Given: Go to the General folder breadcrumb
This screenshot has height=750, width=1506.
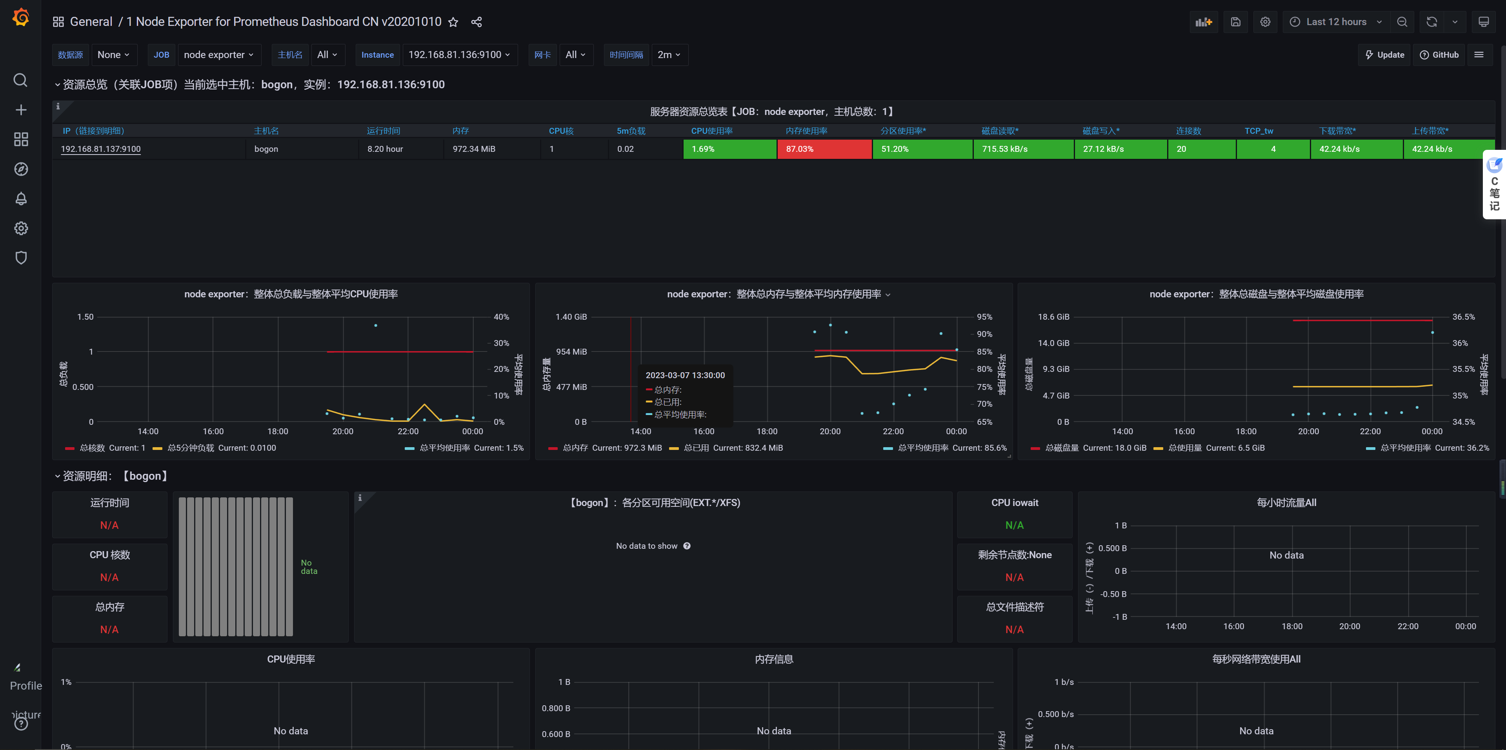Looking at the screenshot, I should click(x=91, y=22).
